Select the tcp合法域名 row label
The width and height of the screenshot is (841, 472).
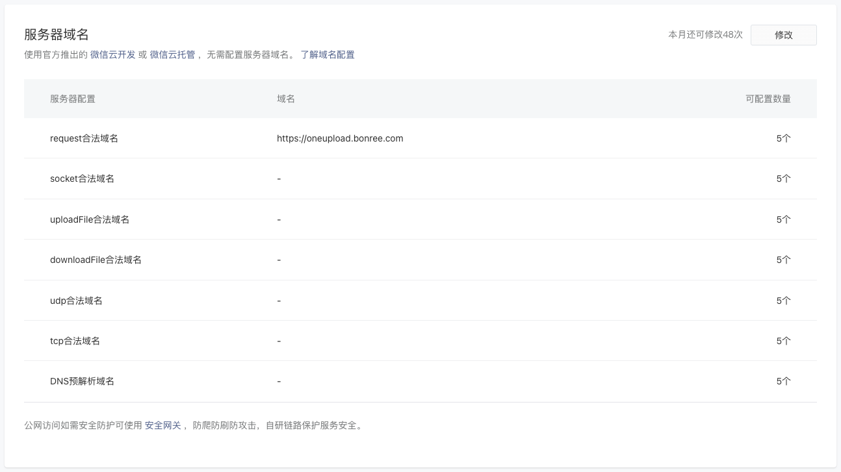pos(75,341)
